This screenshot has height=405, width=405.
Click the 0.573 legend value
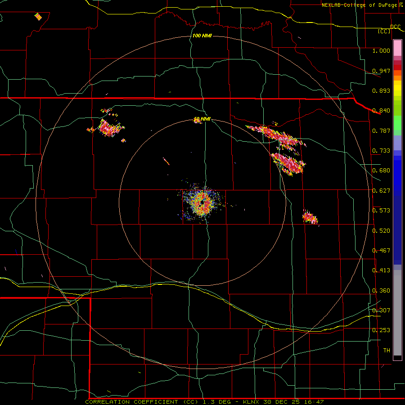point(381,211)
